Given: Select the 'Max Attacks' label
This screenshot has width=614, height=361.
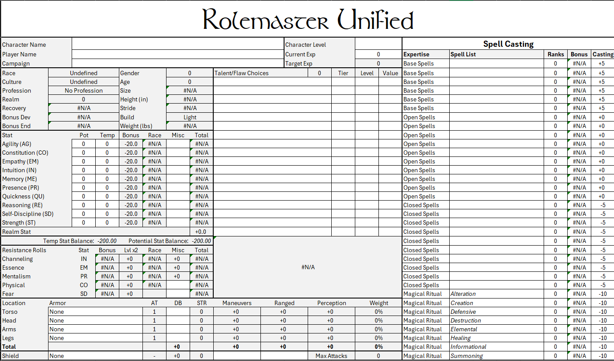Looking at the screenshot, I should tap(331, 356).
